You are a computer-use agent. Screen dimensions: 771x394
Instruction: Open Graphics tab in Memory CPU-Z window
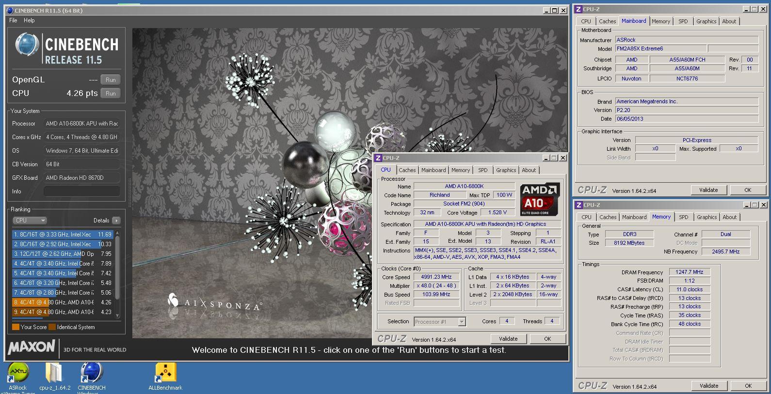coord(707,217)
